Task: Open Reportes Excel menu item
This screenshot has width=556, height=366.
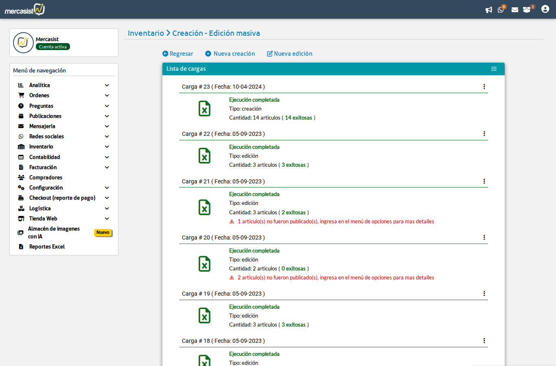Action: tap(47, 247)
